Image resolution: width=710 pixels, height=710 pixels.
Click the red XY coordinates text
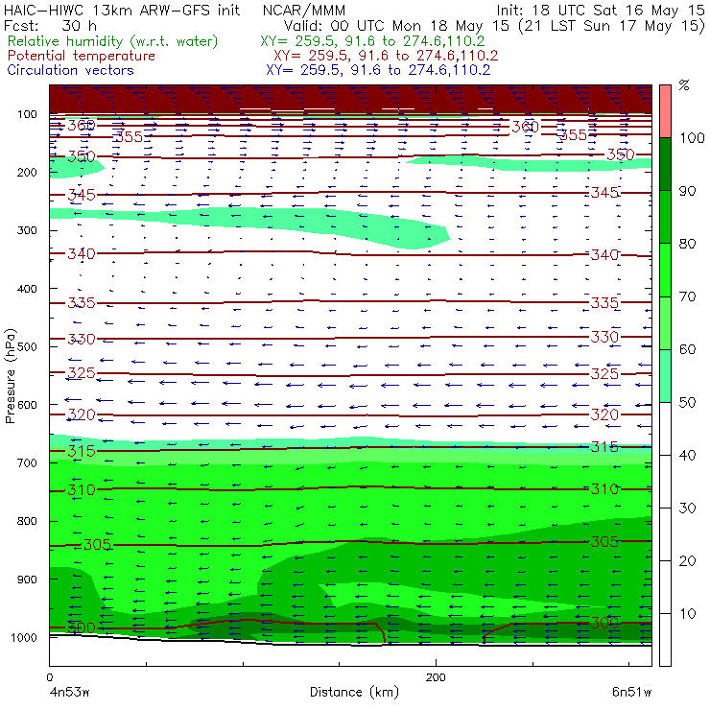[386, 56]
